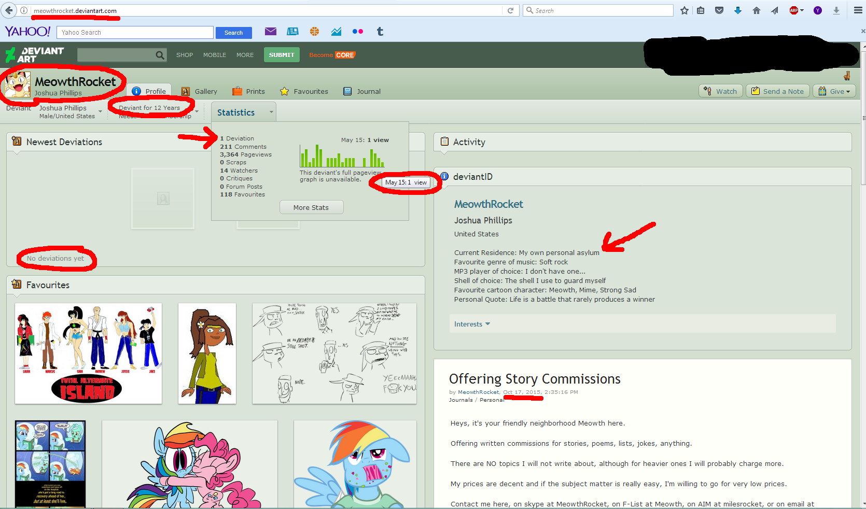Open the Total Alternate Island favourite thumbnail
The image size is (866, 509).
pos(88,354)
